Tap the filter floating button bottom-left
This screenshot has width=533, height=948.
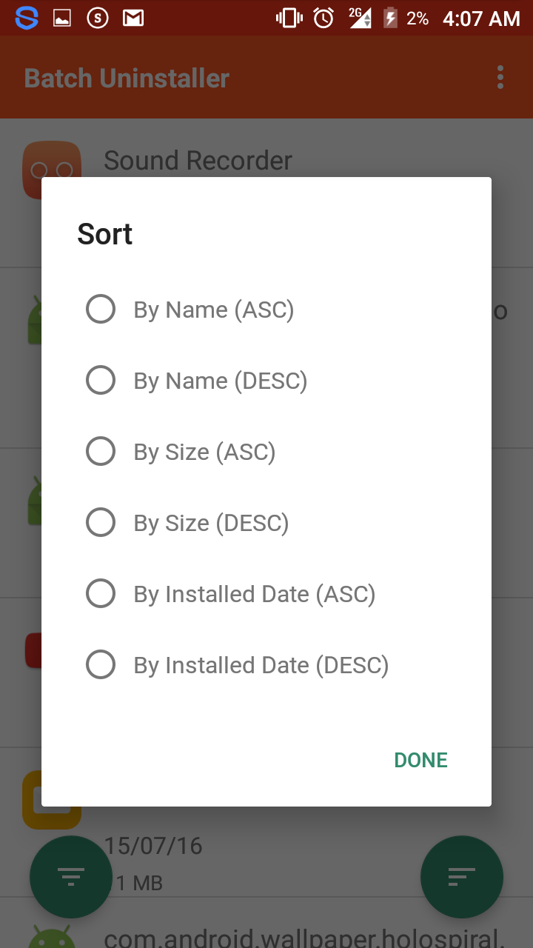[71, 877]
